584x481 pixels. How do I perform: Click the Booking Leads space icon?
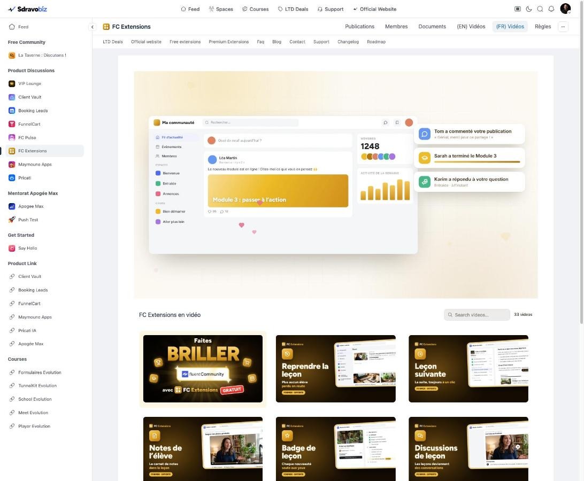pos(12,111)
